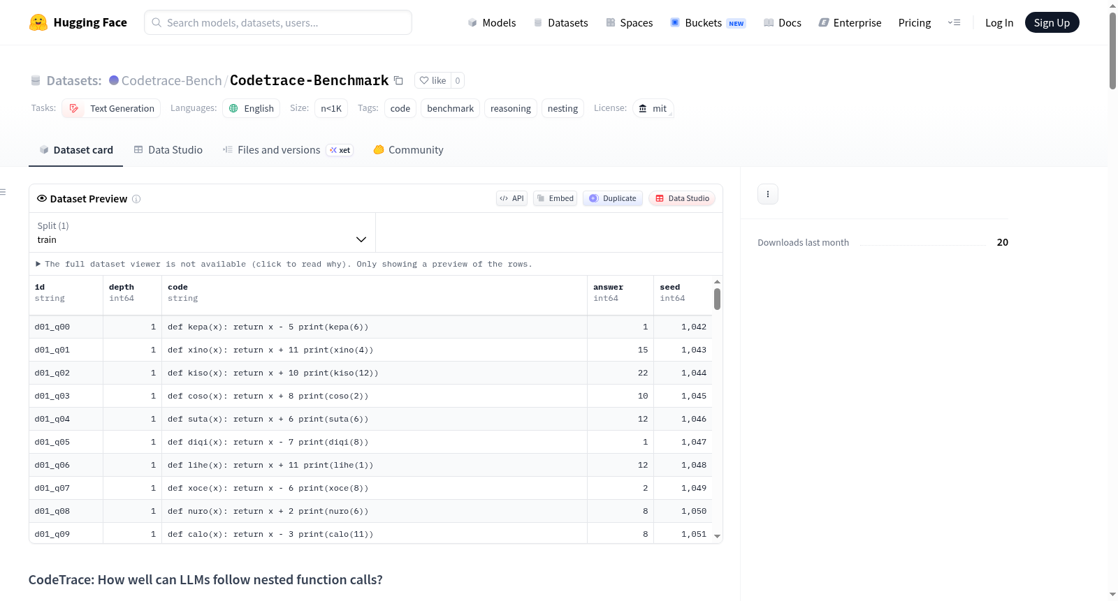The height and width of the screenshot is (601, 1118).
Task: Switch to the Community tab
Action: click(408, 149)
